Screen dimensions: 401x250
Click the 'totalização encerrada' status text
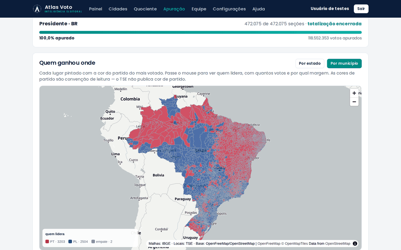[x=335, y=24]
